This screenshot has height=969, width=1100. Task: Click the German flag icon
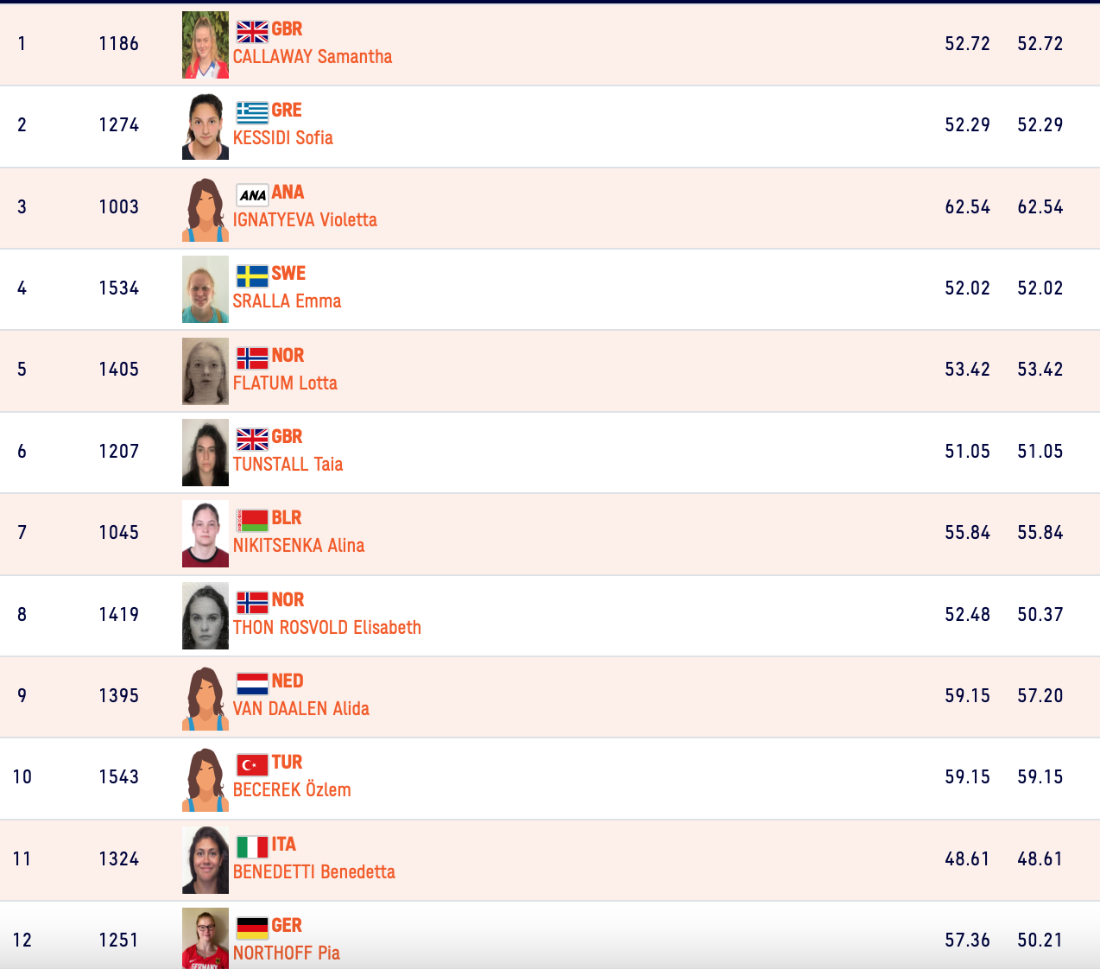[x=252, y=928]
